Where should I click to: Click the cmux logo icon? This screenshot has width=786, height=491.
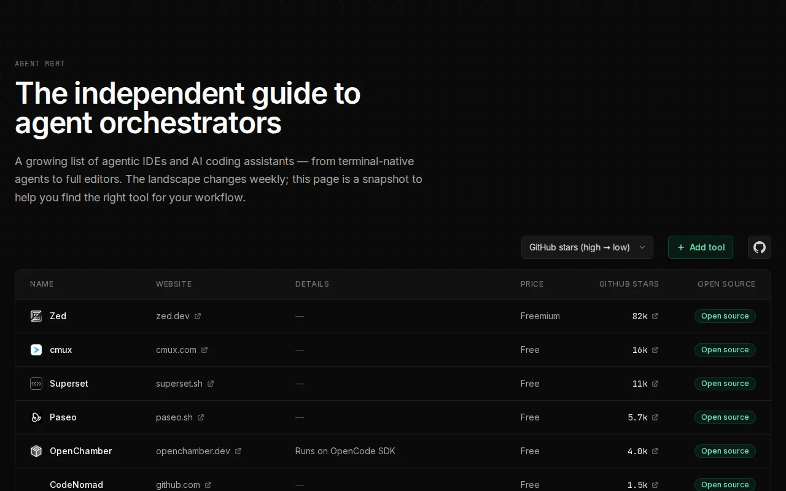36,350
